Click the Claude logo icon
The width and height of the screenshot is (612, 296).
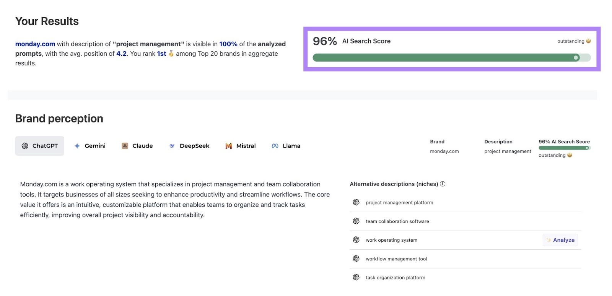point(125,146)
